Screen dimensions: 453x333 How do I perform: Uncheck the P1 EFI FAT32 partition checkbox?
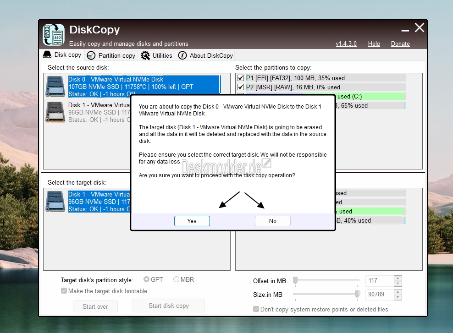[x=240, y=78]
